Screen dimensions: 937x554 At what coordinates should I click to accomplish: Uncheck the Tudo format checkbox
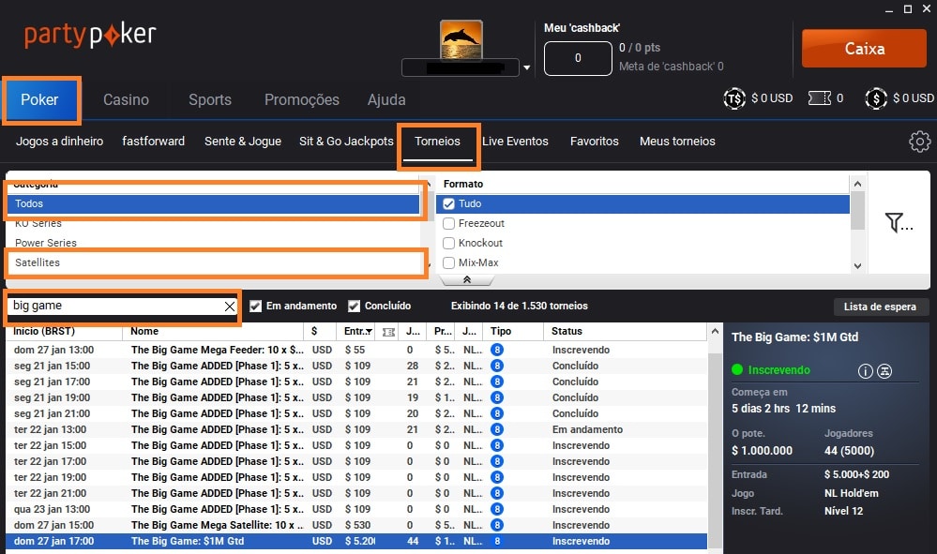448,204
